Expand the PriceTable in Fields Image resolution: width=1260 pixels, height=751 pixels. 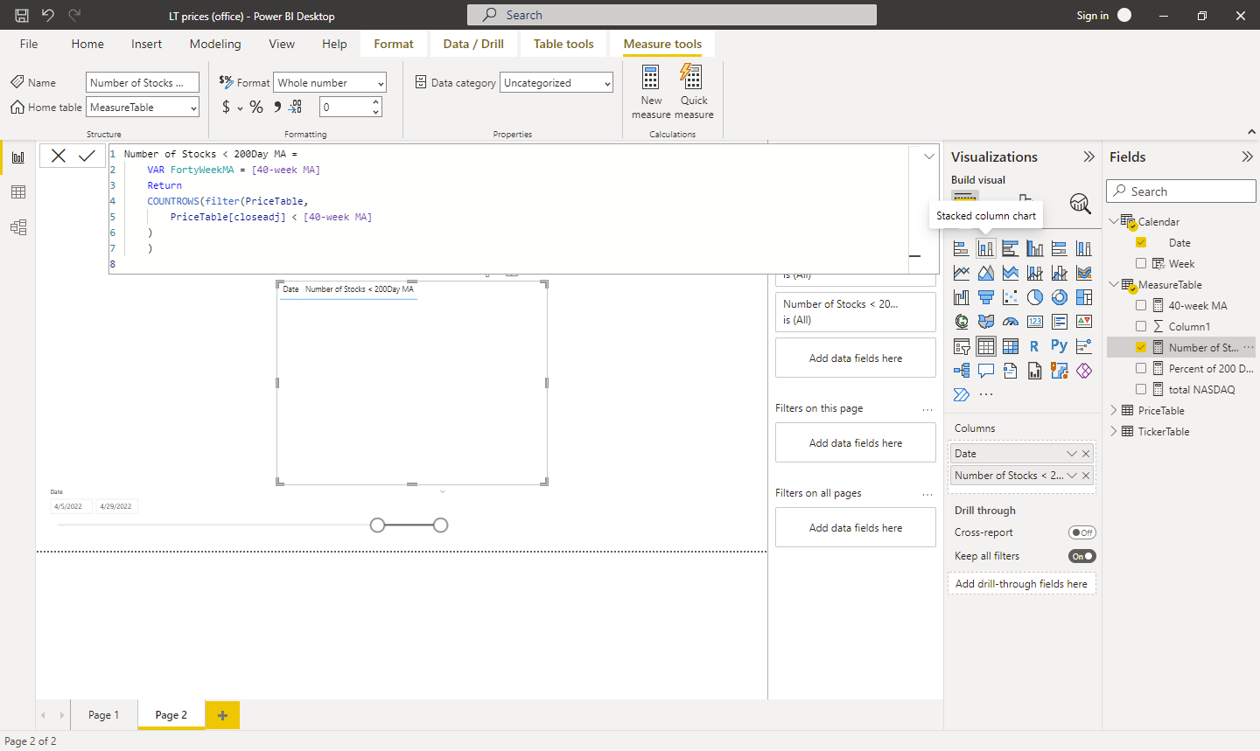(x=1114, y=410)
